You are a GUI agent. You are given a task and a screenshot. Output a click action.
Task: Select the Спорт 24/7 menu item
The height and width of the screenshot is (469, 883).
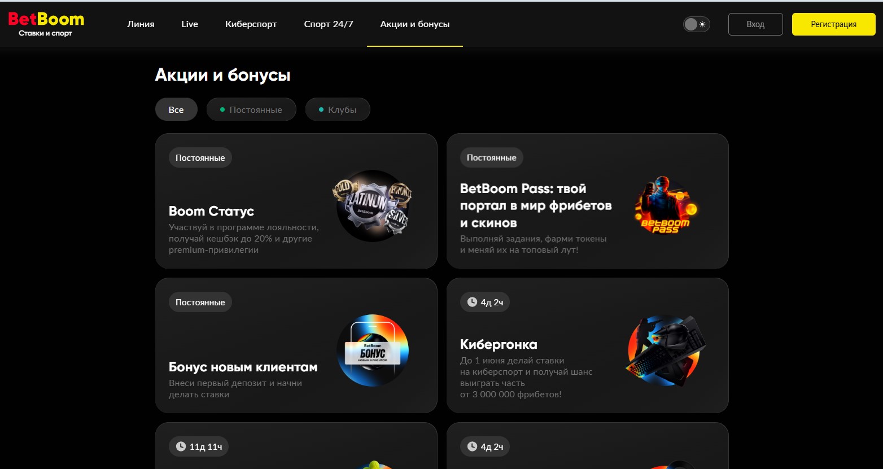point(329,24)
